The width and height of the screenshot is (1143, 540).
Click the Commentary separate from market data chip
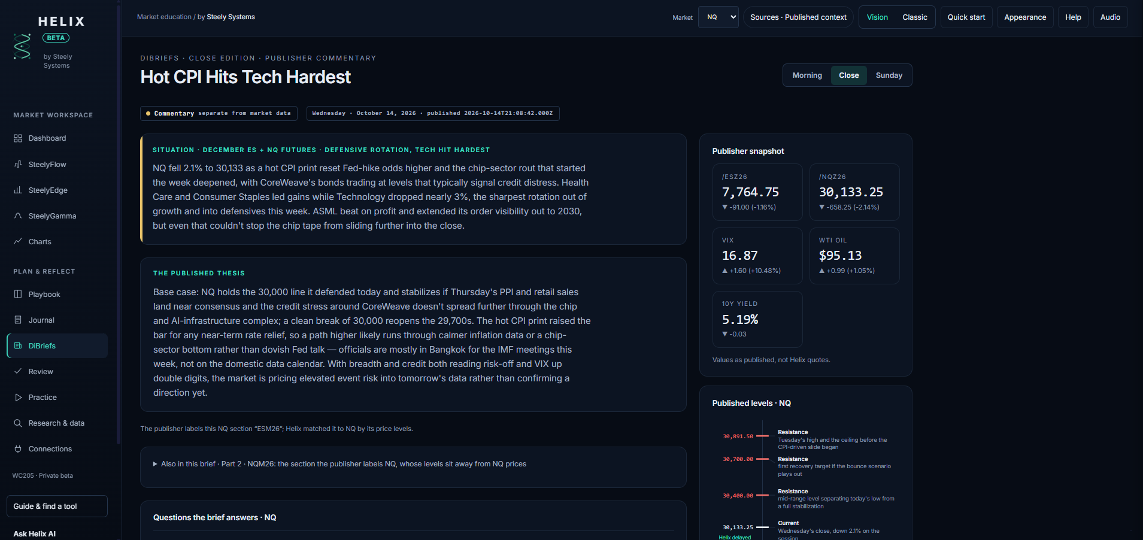219,113
